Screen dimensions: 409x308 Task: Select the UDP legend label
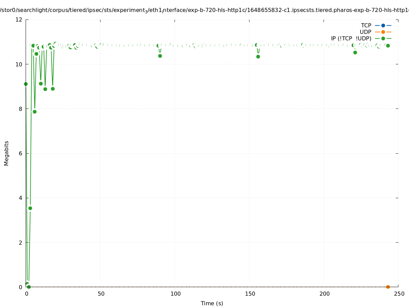[365, 32]
